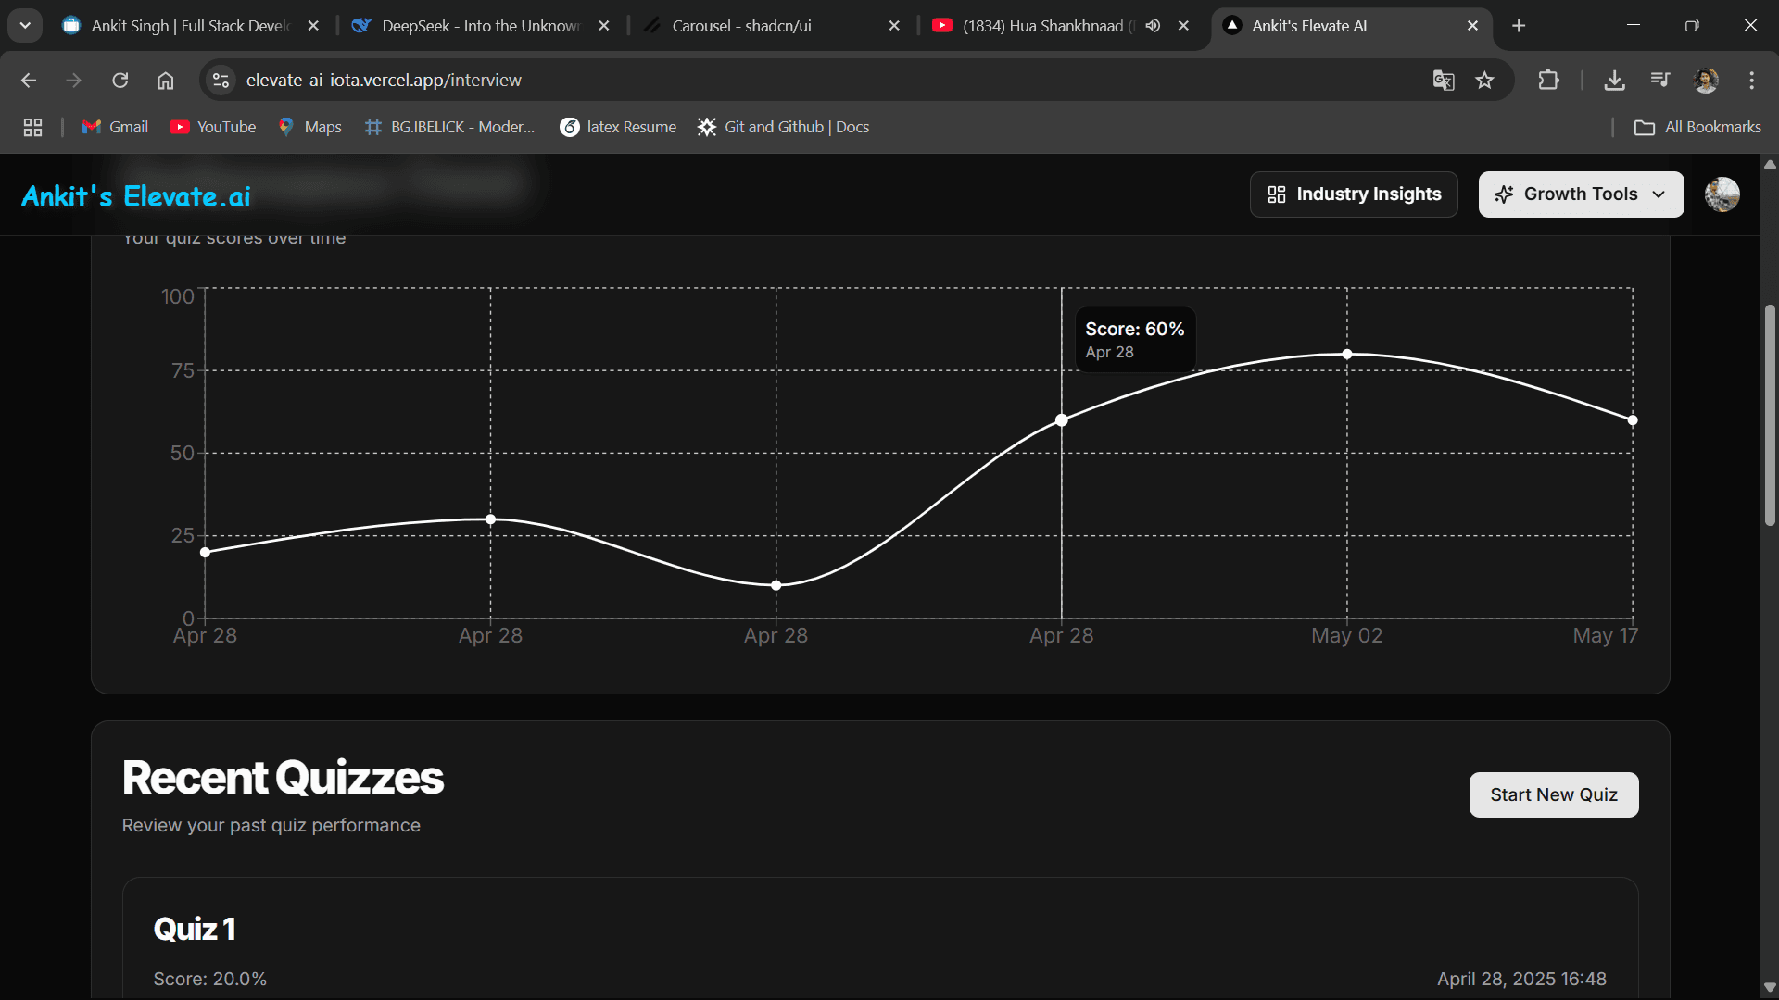Screen dimensions: 1779x1000
Task: Close the Carousel shadcn/ui tab
Action: coord(894,26)
